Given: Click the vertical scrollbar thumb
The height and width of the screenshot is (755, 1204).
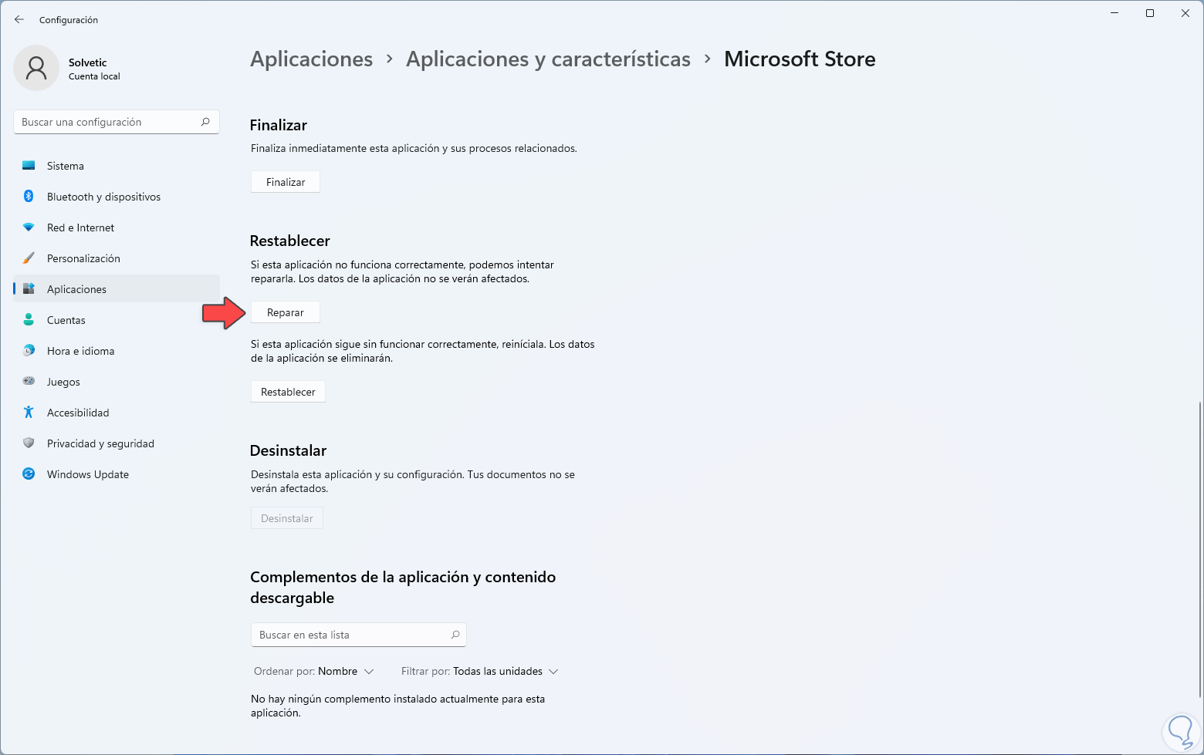Looking at the screenshot, I should (1200, 549).
